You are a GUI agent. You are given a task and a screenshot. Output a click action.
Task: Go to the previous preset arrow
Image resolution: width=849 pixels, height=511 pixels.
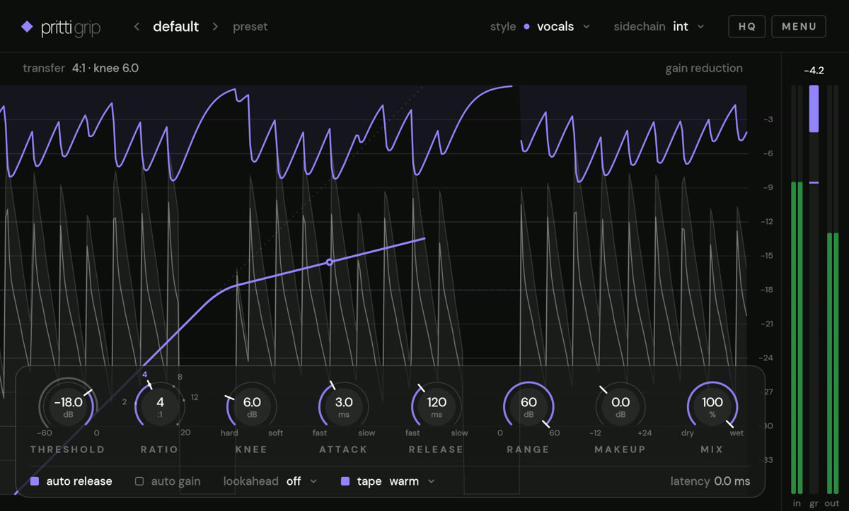tap(137, 27)
